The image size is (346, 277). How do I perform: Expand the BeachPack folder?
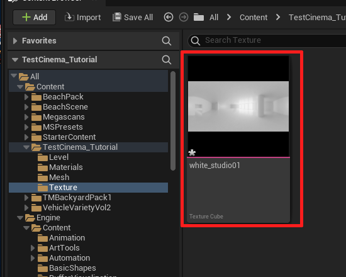pyautogui.click(x=26, y=97)
